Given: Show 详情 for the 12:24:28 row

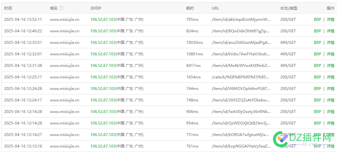Looking at the screenshot, I should (331, 89).
